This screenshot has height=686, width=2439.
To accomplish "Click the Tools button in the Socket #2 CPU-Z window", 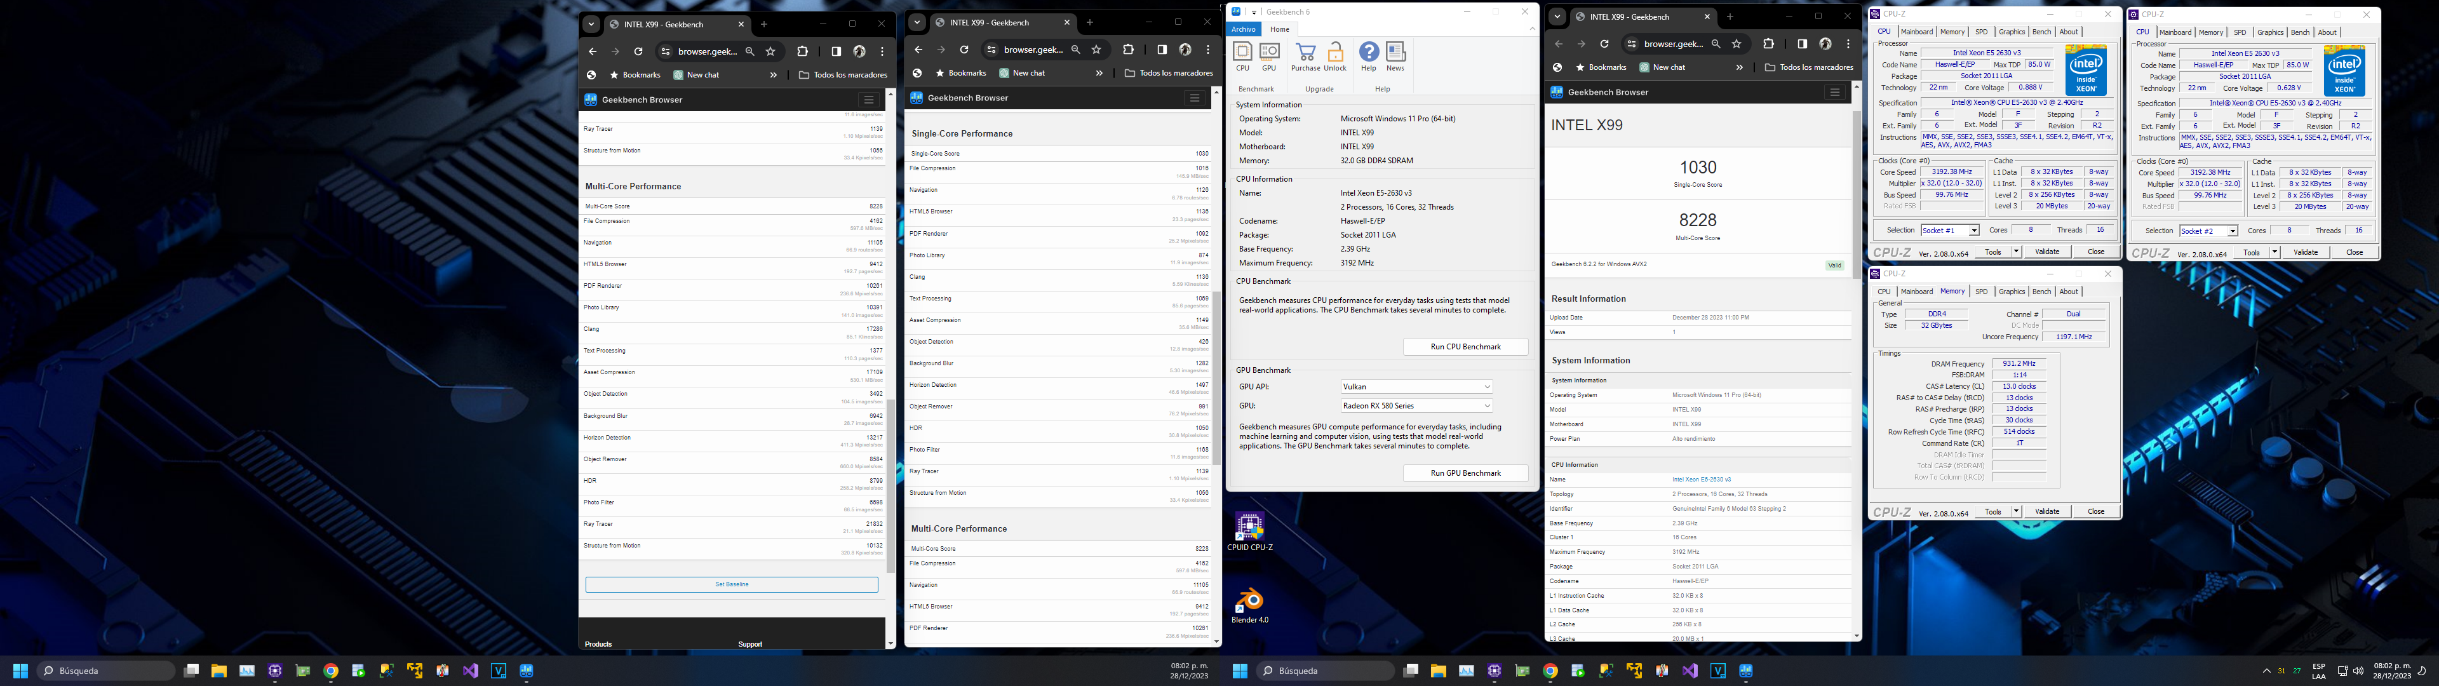I will pos(2252,253).
